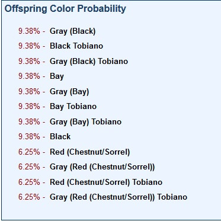Click the 6.25% value beside Red (Chestnut/Sorrel)
The width and height of the screenshot is (221, 221).
[x=29, y=152]
